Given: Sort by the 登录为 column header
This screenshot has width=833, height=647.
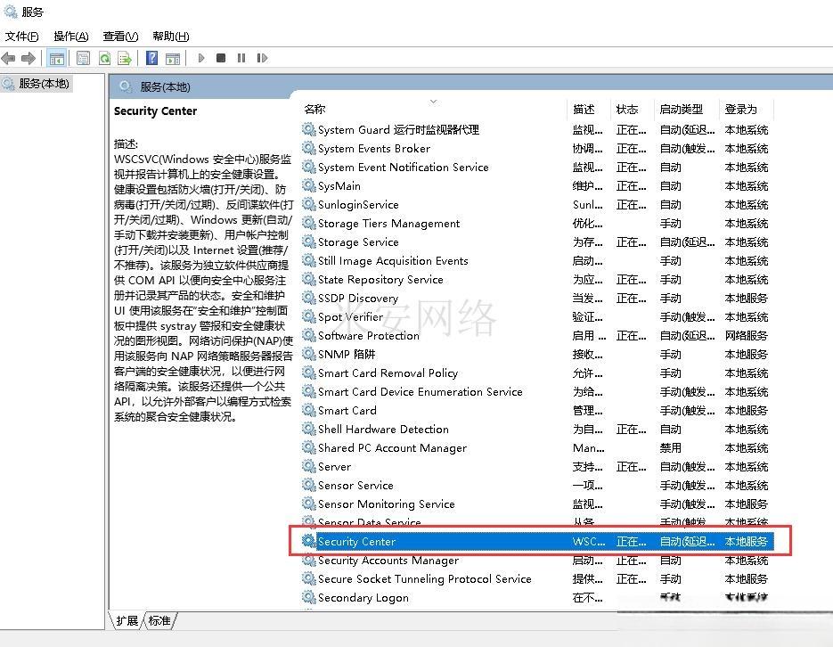Looking at the screenshot, I should [740, 109].
